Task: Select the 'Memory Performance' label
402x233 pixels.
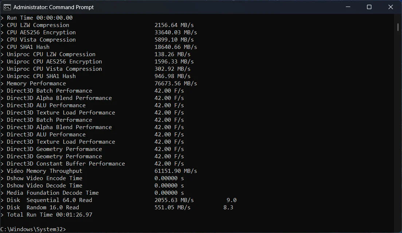Action: coord(36,84)
